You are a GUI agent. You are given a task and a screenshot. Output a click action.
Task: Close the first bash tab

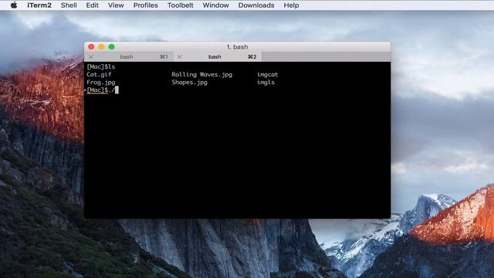click(x=91, y=57)
